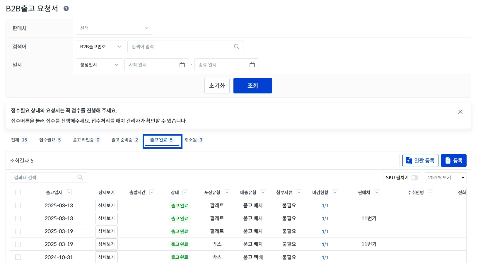
Task: Dismiss the 접수필요 notice banner
Action: click(460, 112)
